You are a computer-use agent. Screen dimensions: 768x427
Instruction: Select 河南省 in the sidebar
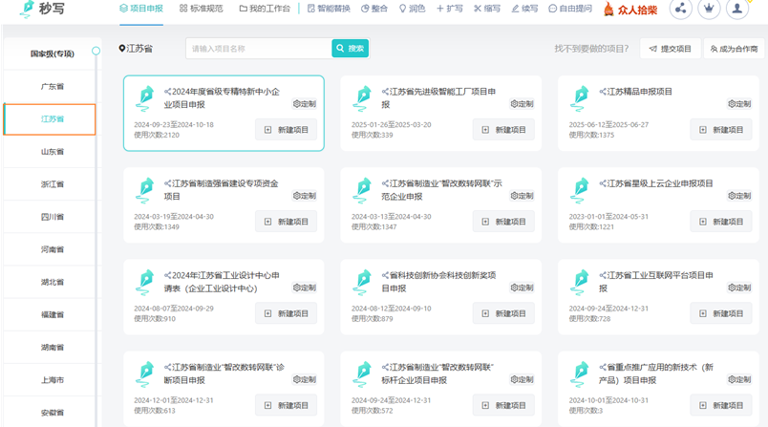(x=52, y=249)
